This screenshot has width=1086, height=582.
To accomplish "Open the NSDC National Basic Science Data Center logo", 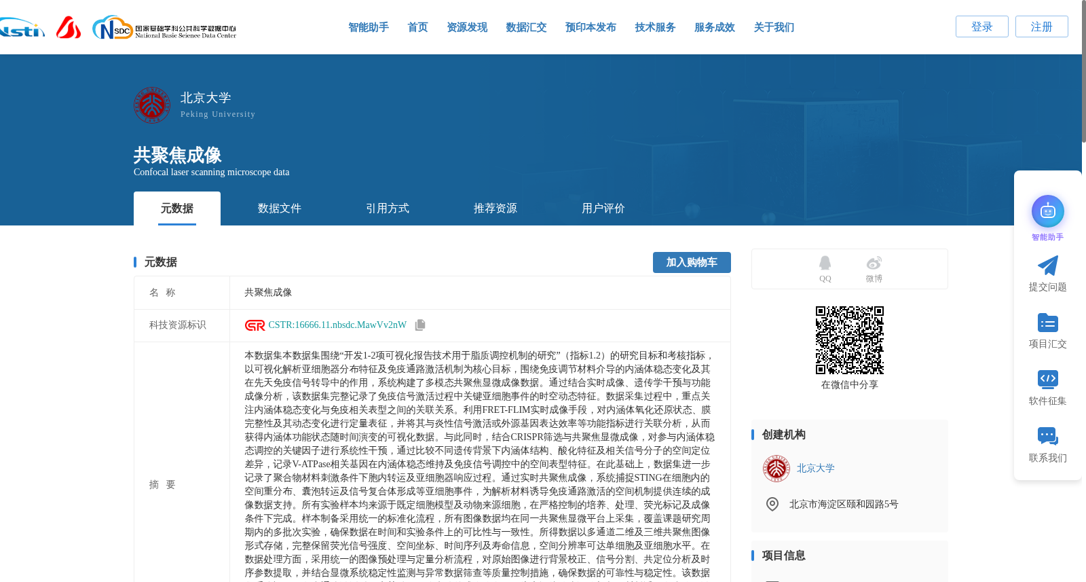I will point(164,28).
